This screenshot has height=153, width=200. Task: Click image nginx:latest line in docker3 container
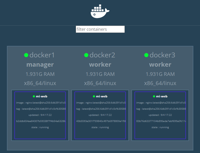tap(161, 103)
